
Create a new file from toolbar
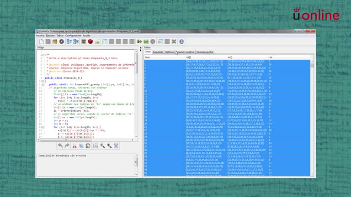coord(41,41)
